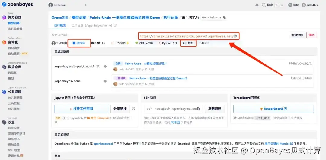Open the gracexiiii gear-c1 API URL link
The width and height of the screenshot is (326, 160).
point(188,36)
